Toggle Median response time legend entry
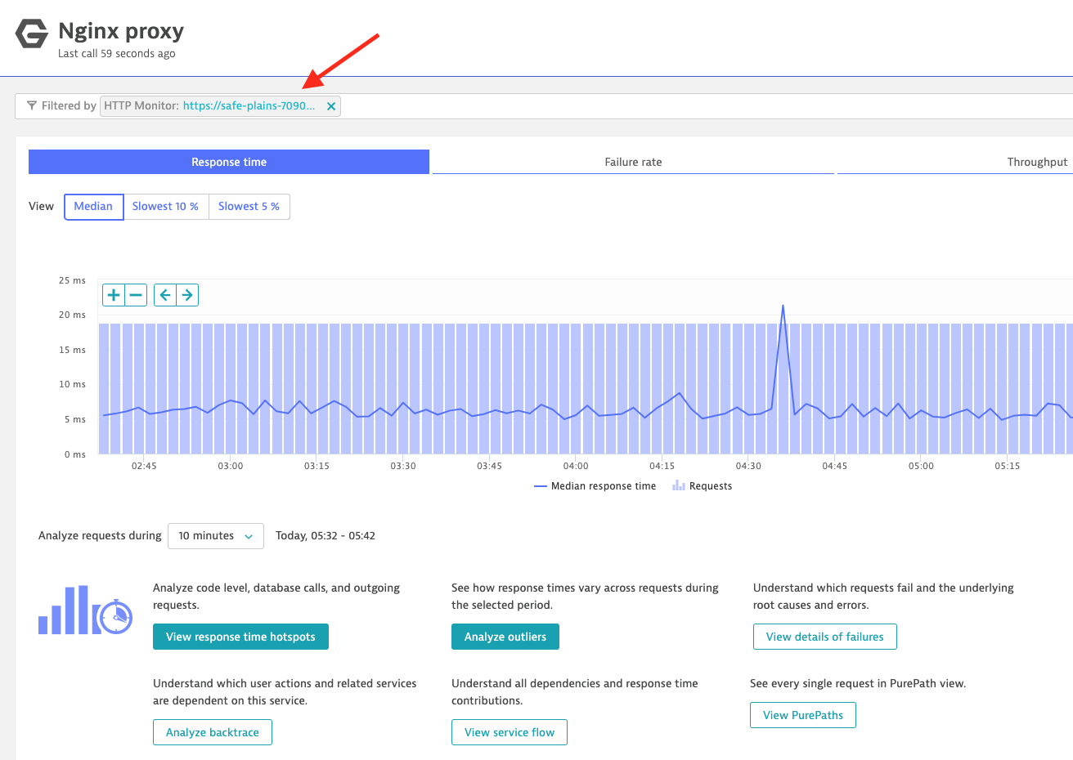Screen dimensions: 1073x760 coord(595,486)
